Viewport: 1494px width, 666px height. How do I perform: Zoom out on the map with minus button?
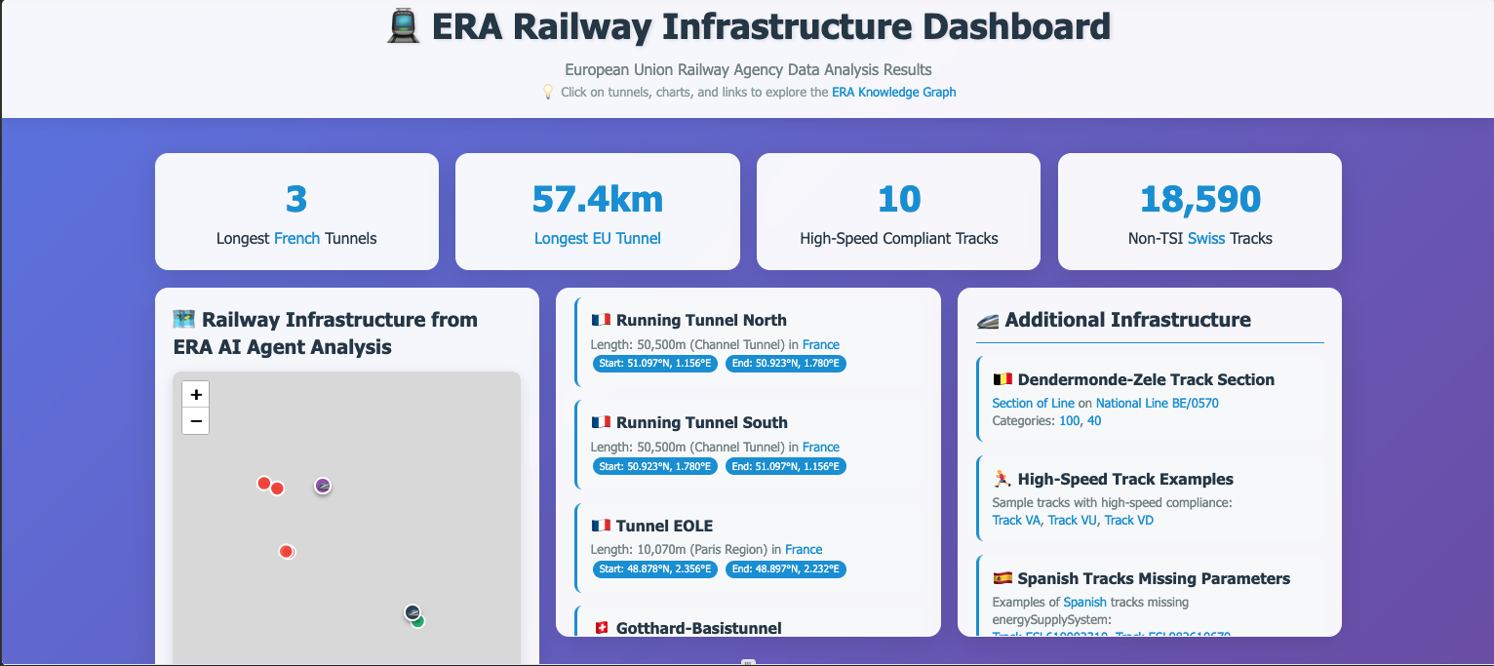pyautogui.click(x=196, y=421)
